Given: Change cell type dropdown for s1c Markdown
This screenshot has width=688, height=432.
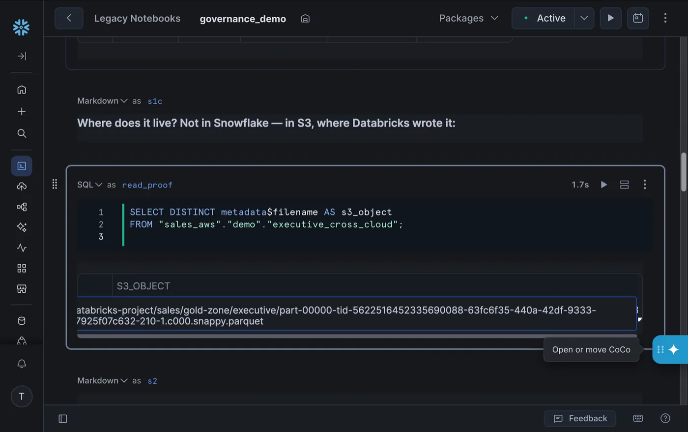Looking at the screenshot, I should tap(102, 101).
